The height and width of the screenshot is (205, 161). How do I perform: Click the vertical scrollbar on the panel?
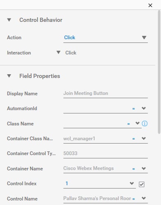pos(159,71)
